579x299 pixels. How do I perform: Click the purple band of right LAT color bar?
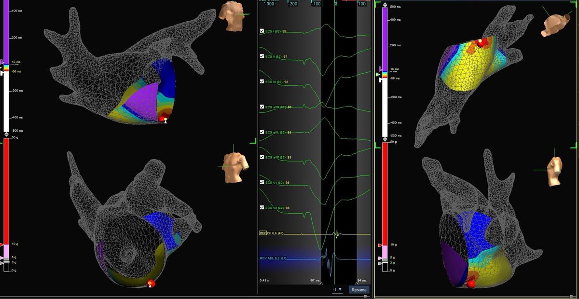pyautogui.click(x=385, y=39)
